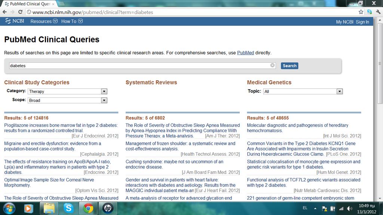This screenshot has width=383, height=215.
Task: Click the browser extension icon beside the star
Action: point(369,12)
